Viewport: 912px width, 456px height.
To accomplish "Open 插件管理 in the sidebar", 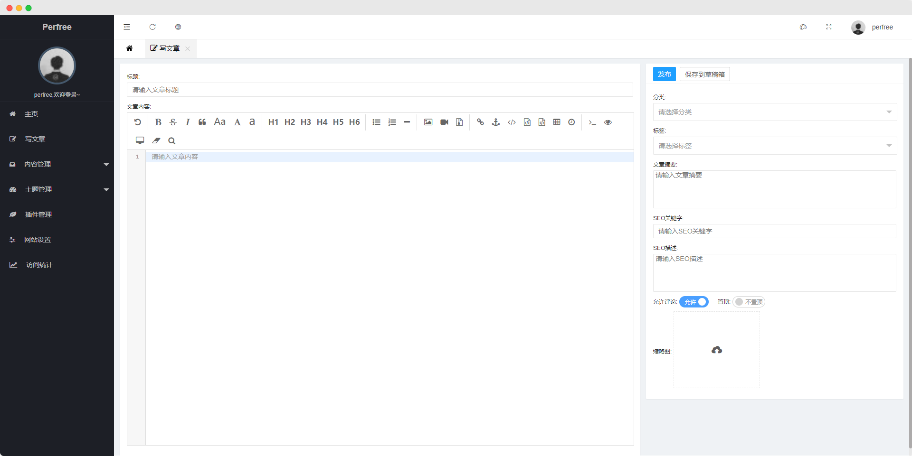I will [x=57, y=214].
